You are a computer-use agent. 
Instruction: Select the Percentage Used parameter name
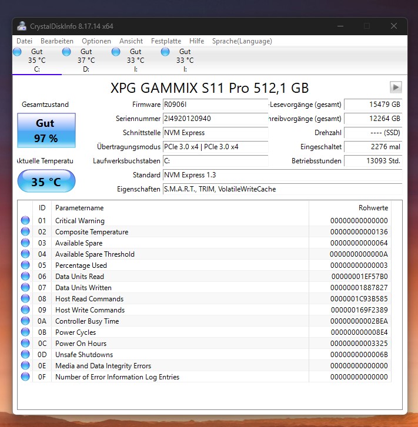tap(81, 265)
